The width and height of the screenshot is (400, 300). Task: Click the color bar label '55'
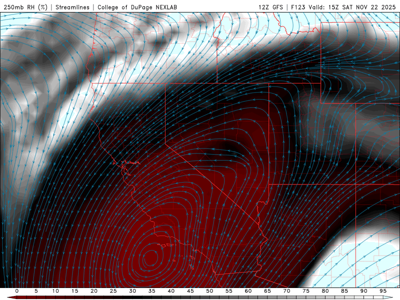[229, 291]
